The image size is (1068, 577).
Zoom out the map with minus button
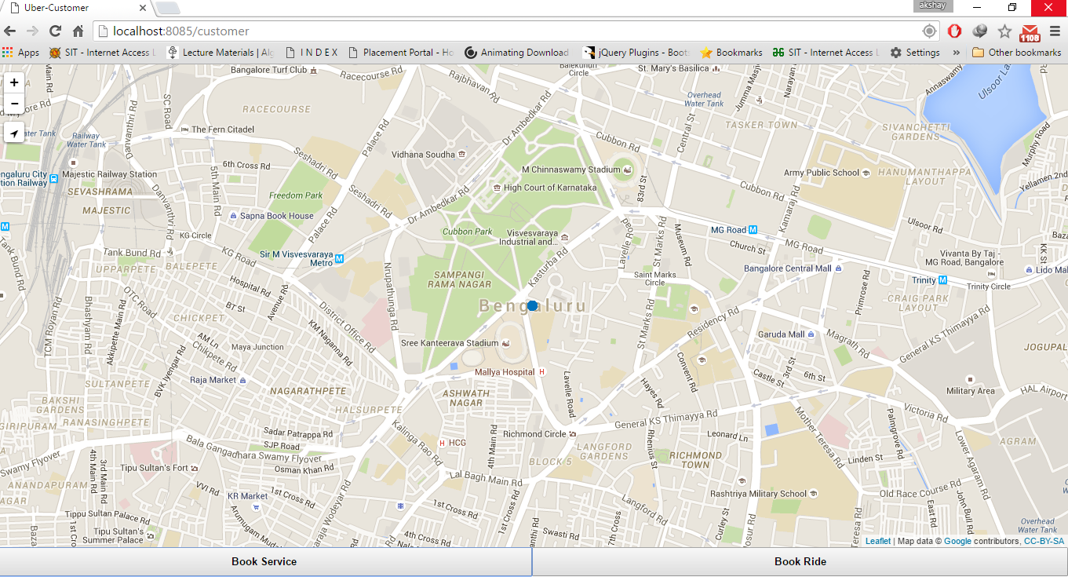(14, 104)
